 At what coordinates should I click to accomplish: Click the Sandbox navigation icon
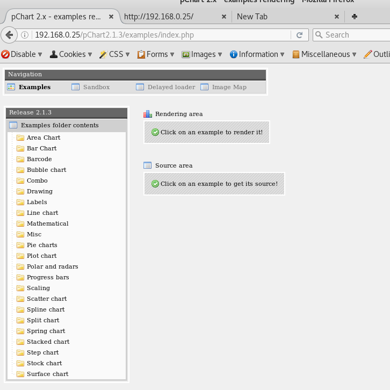[x=76, y=87]
